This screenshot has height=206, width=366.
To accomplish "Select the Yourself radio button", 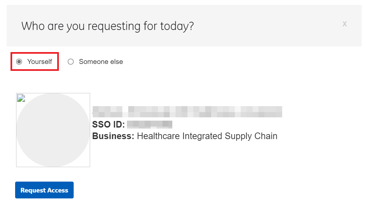I will (19, 62).
